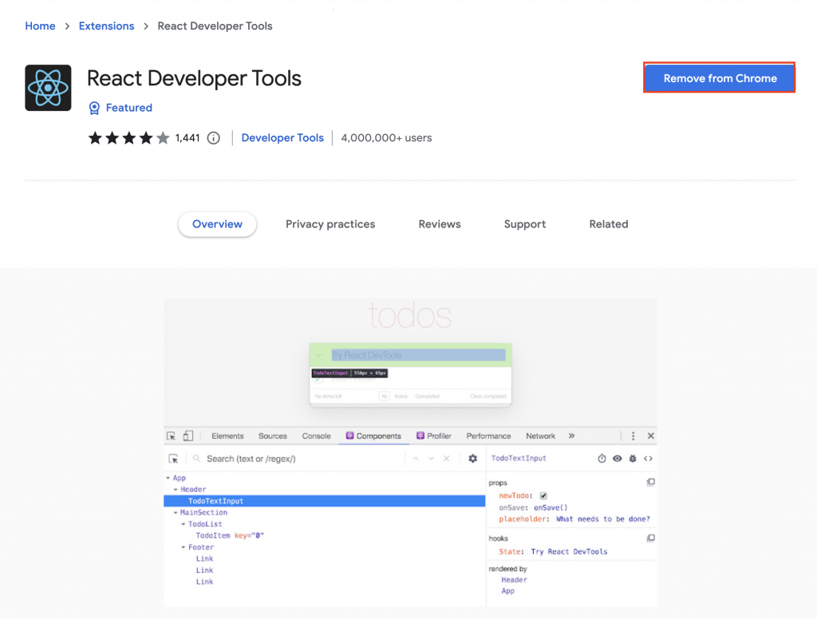The height and width of the screenshot is (619, 817).
Task: Click the 1,441 ratings count
Action: point(187,138)
